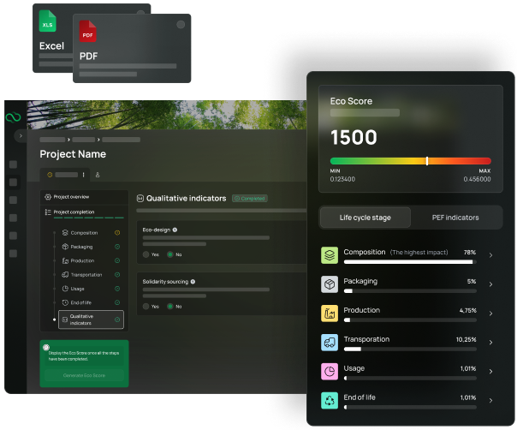Click the End of life recycle icon
The width and height of the screenshot is (517, 430).
coord(330,400)
